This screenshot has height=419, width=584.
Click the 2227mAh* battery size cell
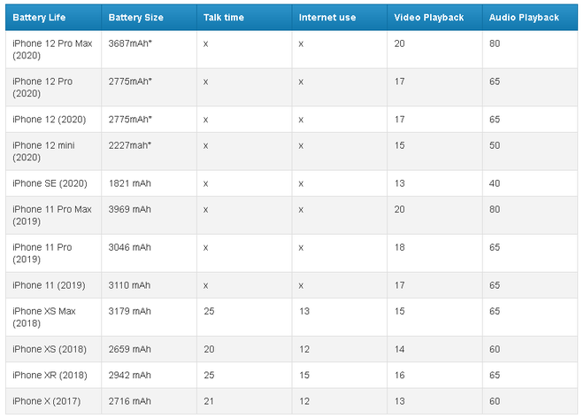click(132, 145)
